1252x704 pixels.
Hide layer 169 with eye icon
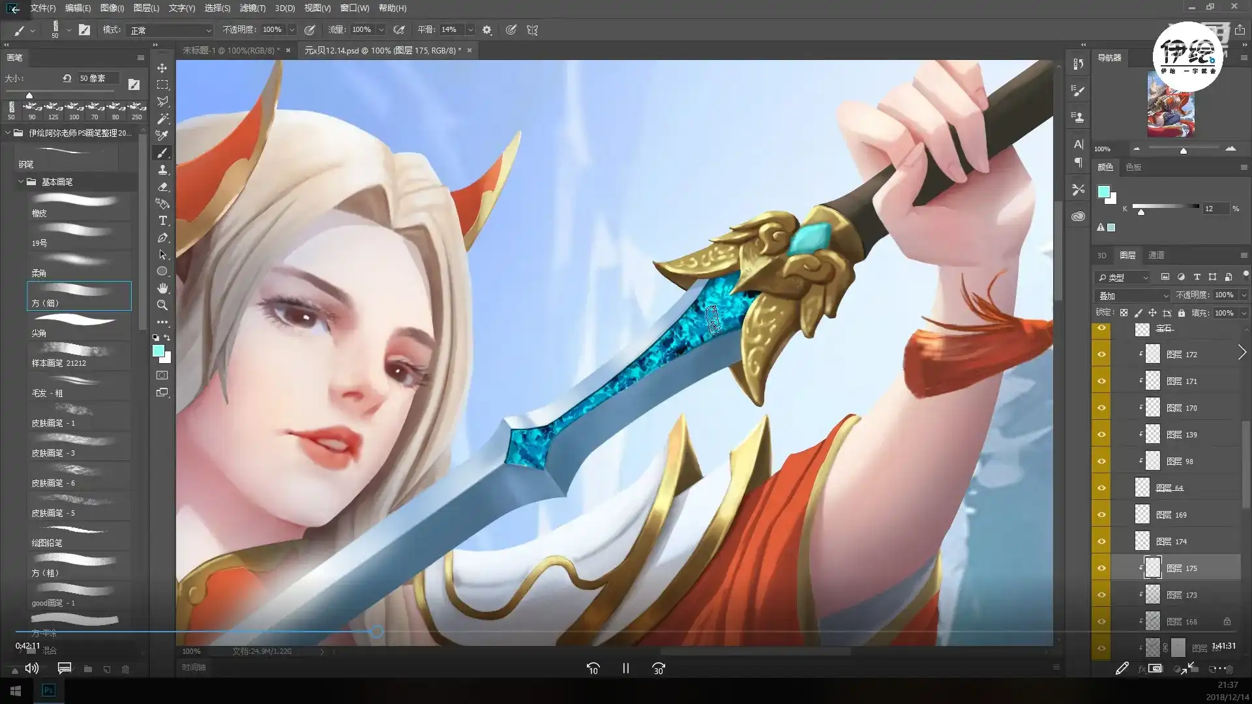(x=1101, y=515)
